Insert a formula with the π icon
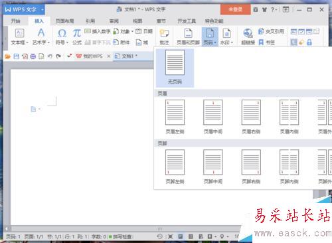 coord(77,33)
